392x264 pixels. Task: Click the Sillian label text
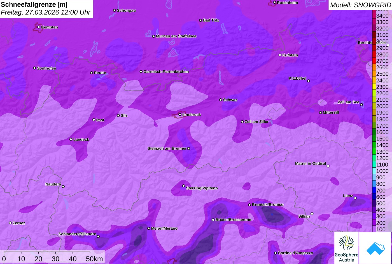click(x=304, y=217)
